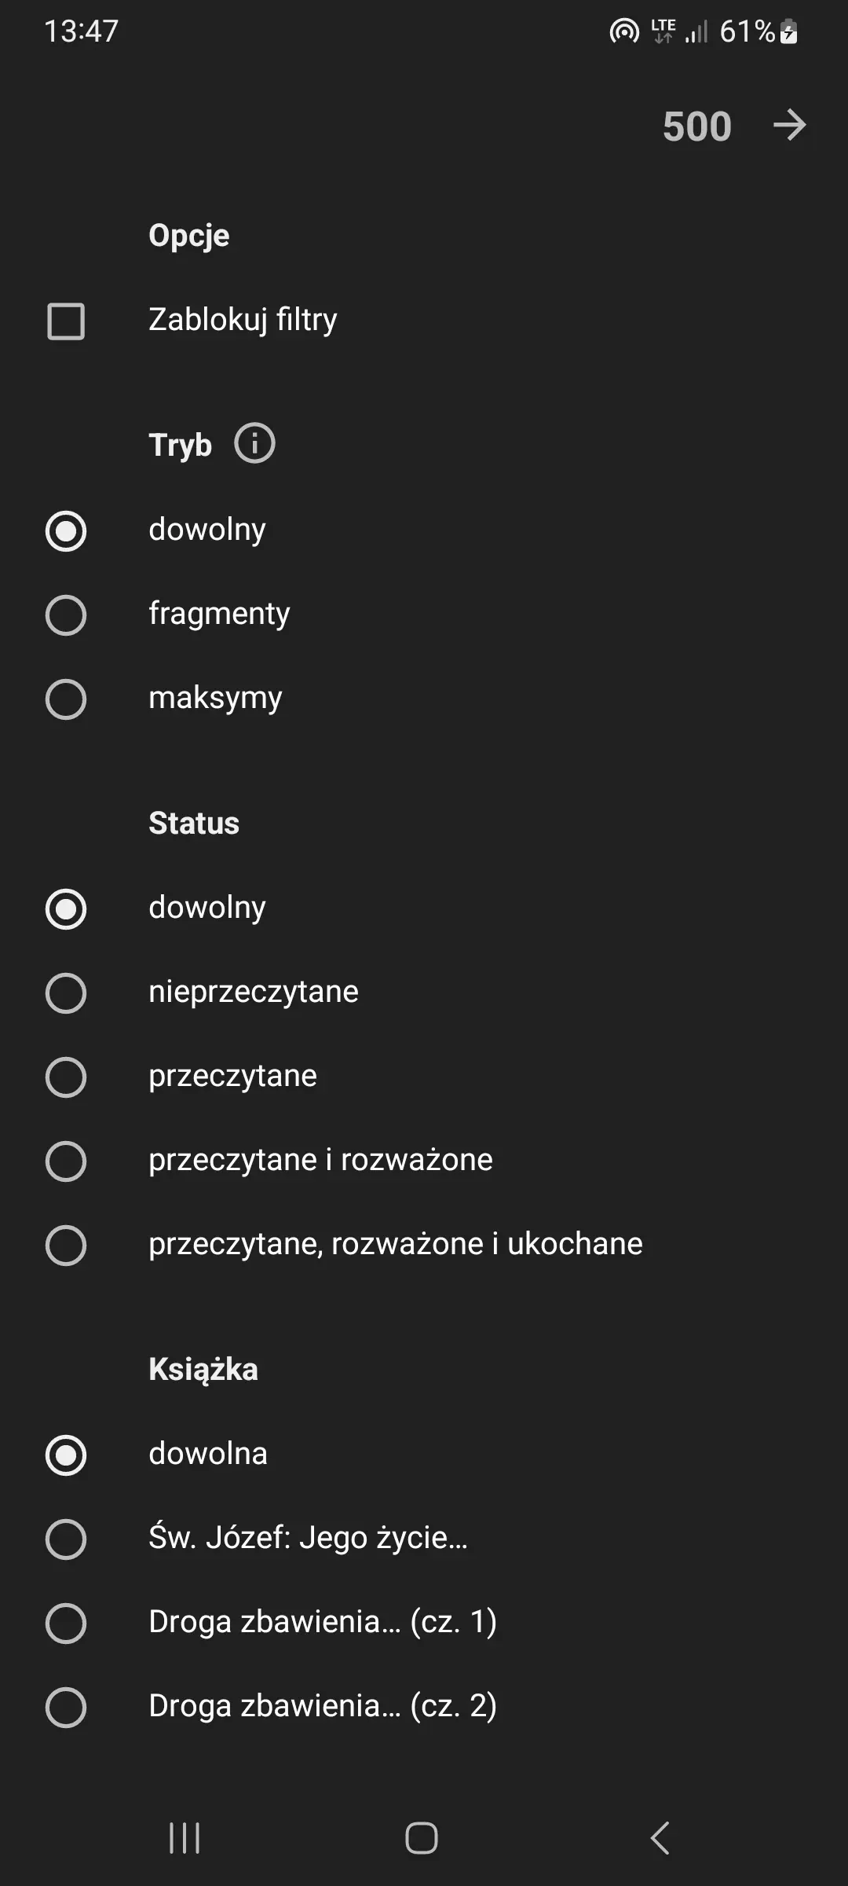
Task: Open the info tooltip next to Tryb
Action: click(x=255, y=445)
